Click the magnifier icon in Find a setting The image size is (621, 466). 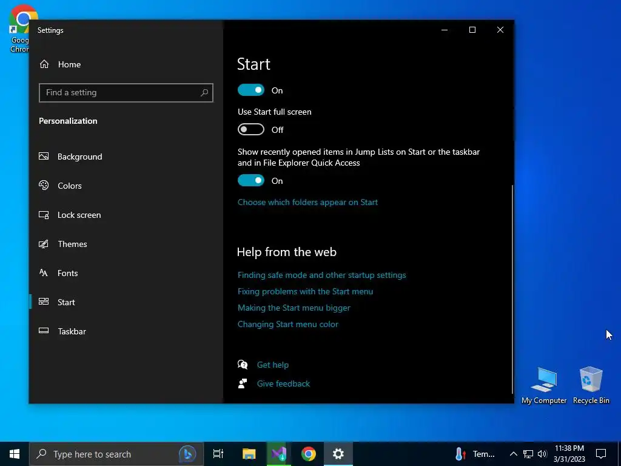pyautogui.click(x=204, y=93)
